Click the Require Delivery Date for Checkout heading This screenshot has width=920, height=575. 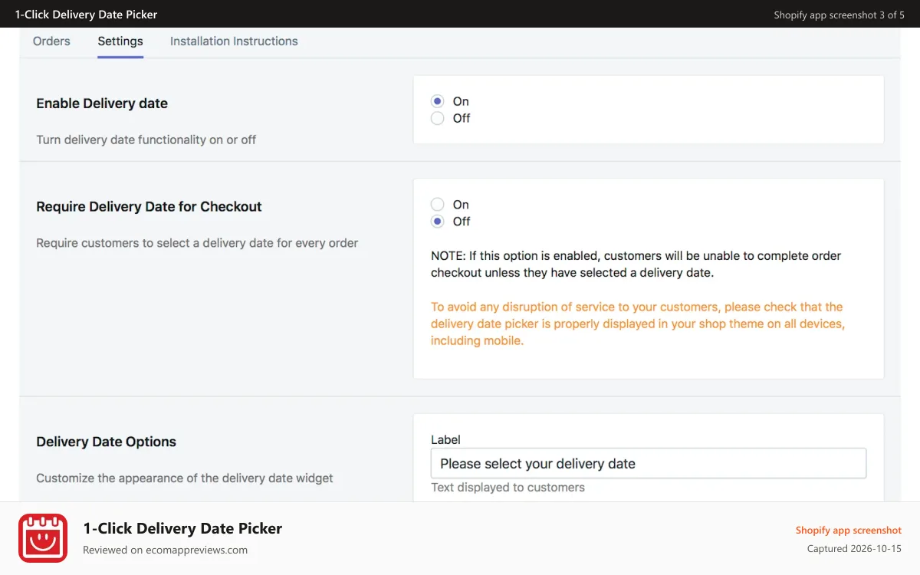(149, 206)
